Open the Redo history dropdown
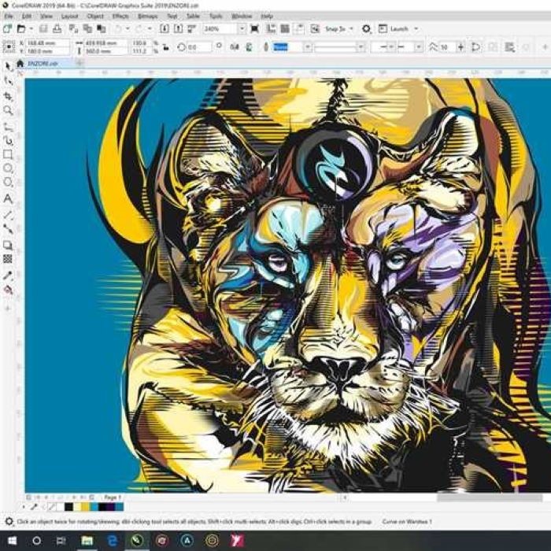 coord(150,29)
